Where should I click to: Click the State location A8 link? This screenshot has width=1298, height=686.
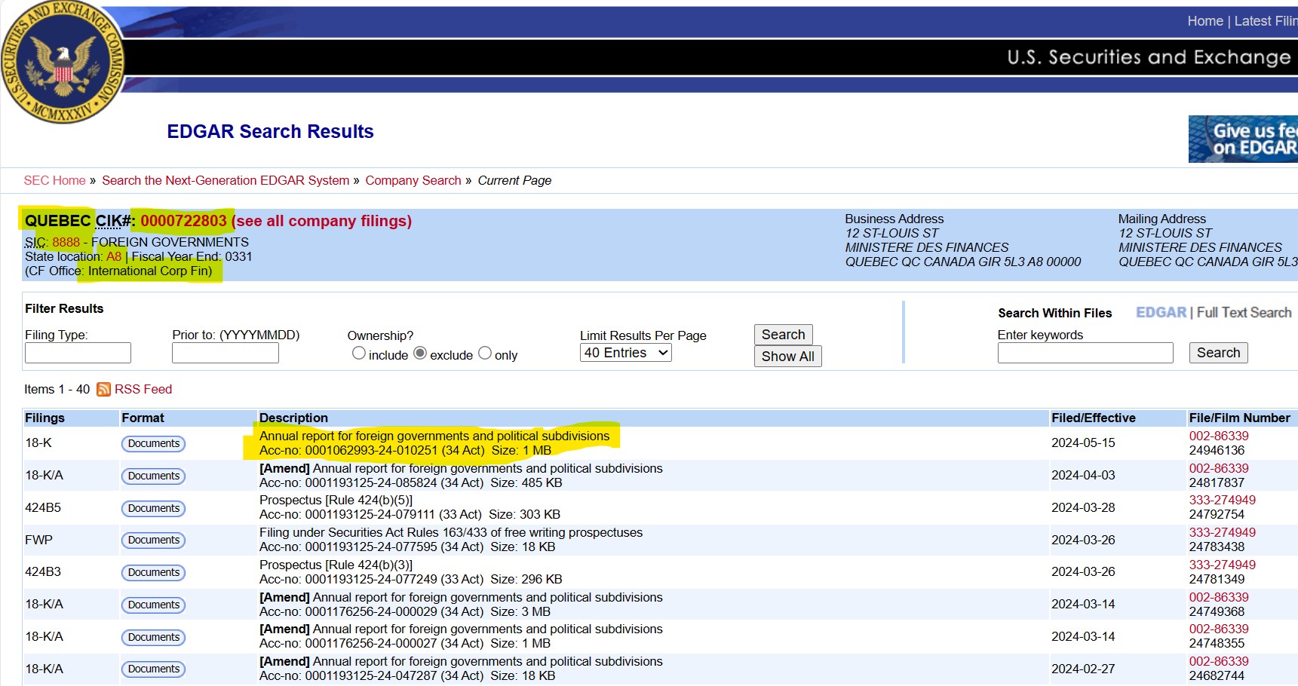click(x=114, y=256)
